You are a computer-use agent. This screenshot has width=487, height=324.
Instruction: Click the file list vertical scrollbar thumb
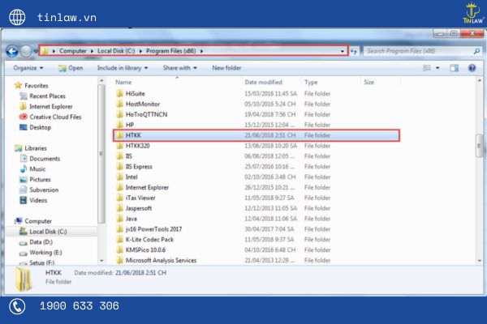click(x=479, y=146)
